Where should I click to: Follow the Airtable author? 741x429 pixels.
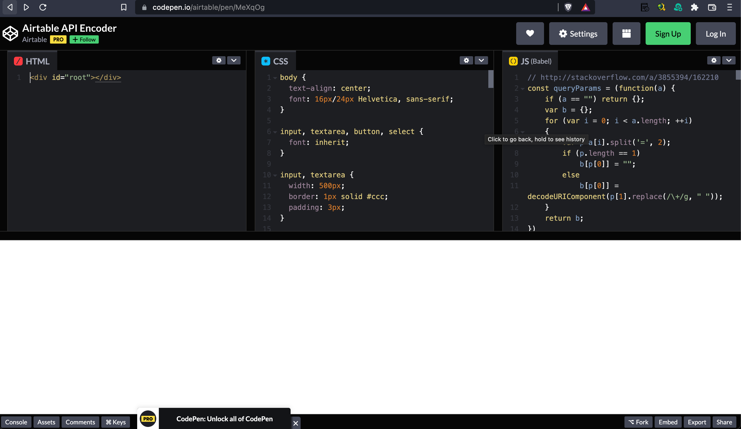(84, 39)
